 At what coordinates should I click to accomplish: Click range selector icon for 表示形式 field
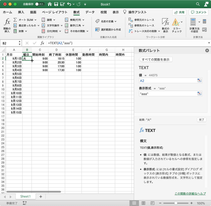(199, 93)
